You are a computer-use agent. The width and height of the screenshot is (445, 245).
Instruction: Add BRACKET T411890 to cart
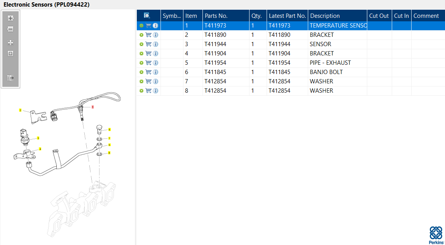pyautogui.click(x=148, y=35)
